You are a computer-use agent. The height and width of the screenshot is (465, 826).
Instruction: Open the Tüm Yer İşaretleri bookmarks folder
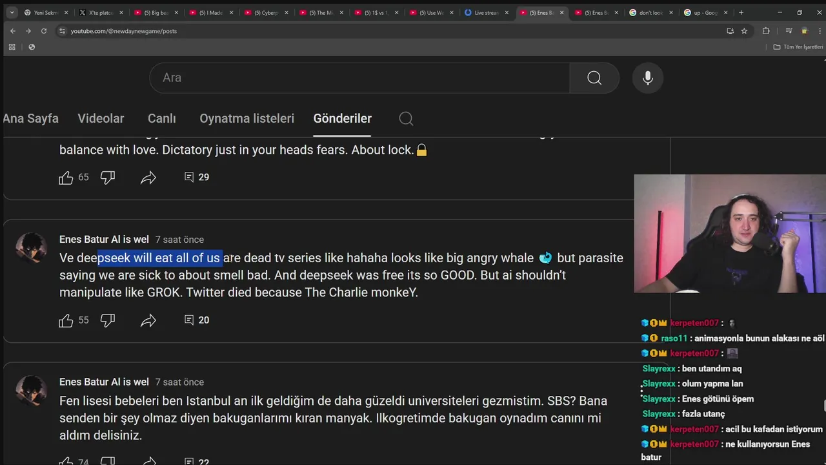point(798,47)
